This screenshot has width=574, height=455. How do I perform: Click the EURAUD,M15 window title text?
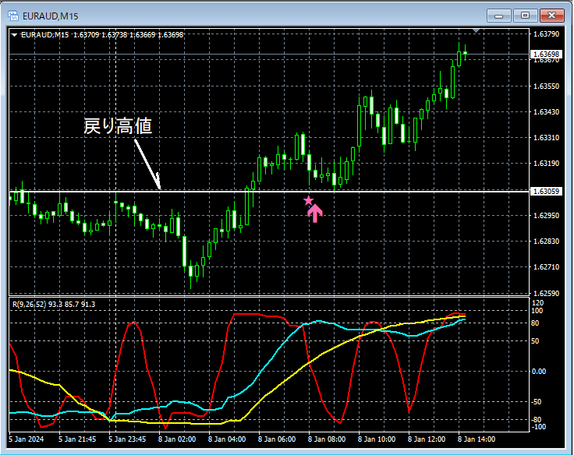tap(50, 16)
